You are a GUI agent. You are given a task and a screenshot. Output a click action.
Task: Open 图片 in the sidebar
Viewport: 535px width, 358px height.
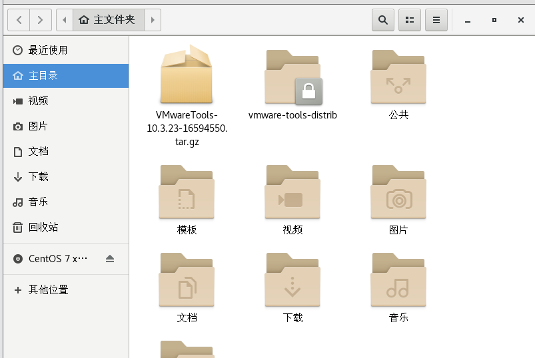(x=66, y=126)
